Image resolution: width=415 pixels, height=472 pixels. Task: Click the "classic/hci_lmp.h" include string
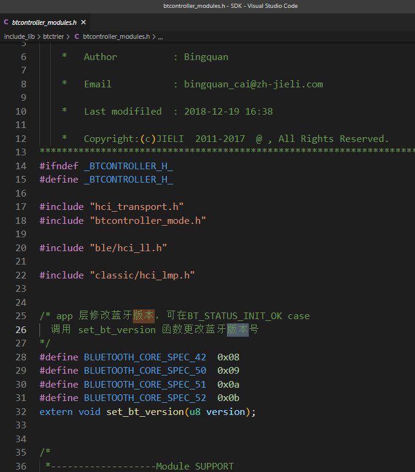point(143,275)
